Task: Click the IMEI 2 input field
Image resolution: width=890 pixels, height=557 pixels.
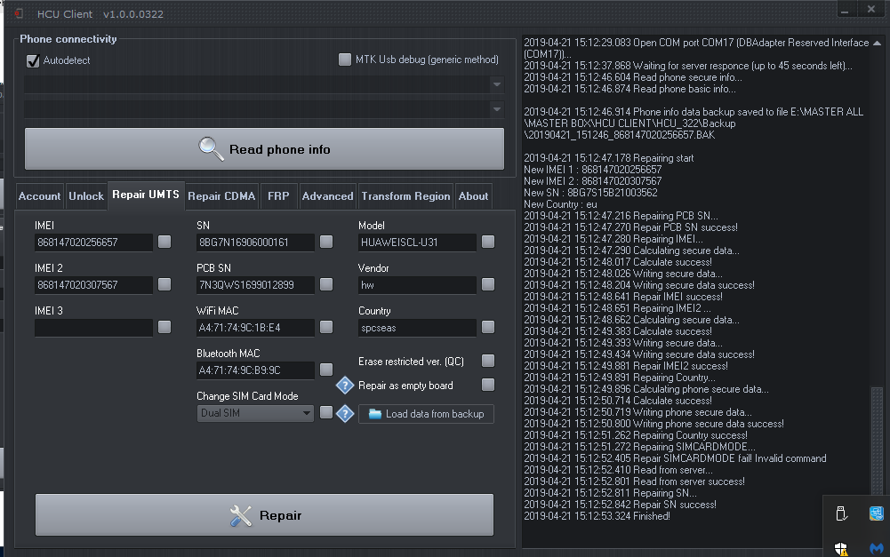Action: pos(93,285)
